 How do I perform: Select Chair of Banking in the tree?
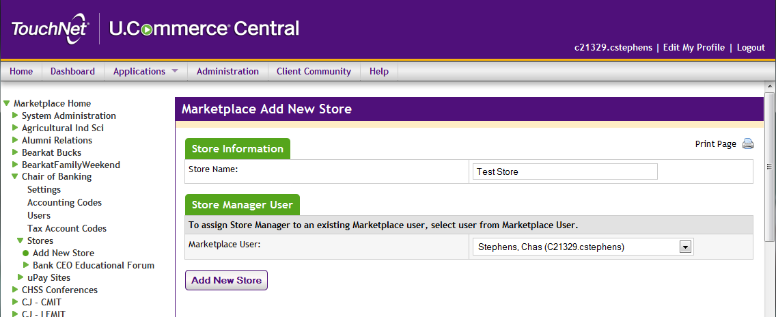pos(57,176)
